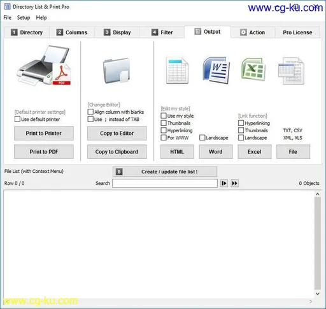This screenshot has width=326, height=309.
Task: Click the Edit my style link
Action: pyautogui.click(x=175, y=109)
